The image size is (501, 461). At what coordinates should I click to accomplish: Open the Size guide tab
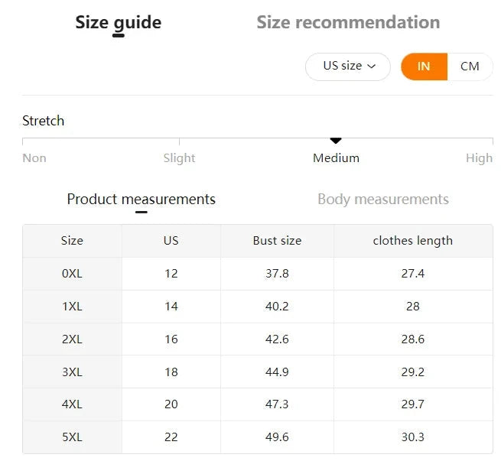pos(118,22)
